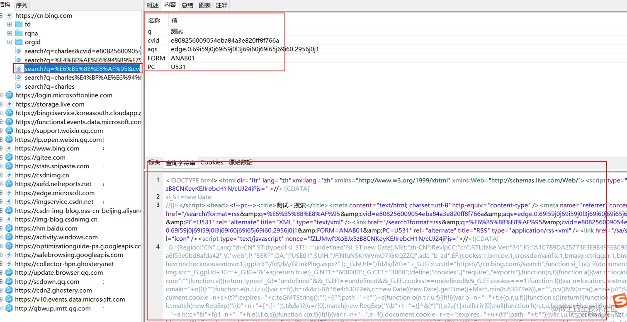
Task: Click the globe icon for https://hm.baidu.com
Action: coord(9,228)
